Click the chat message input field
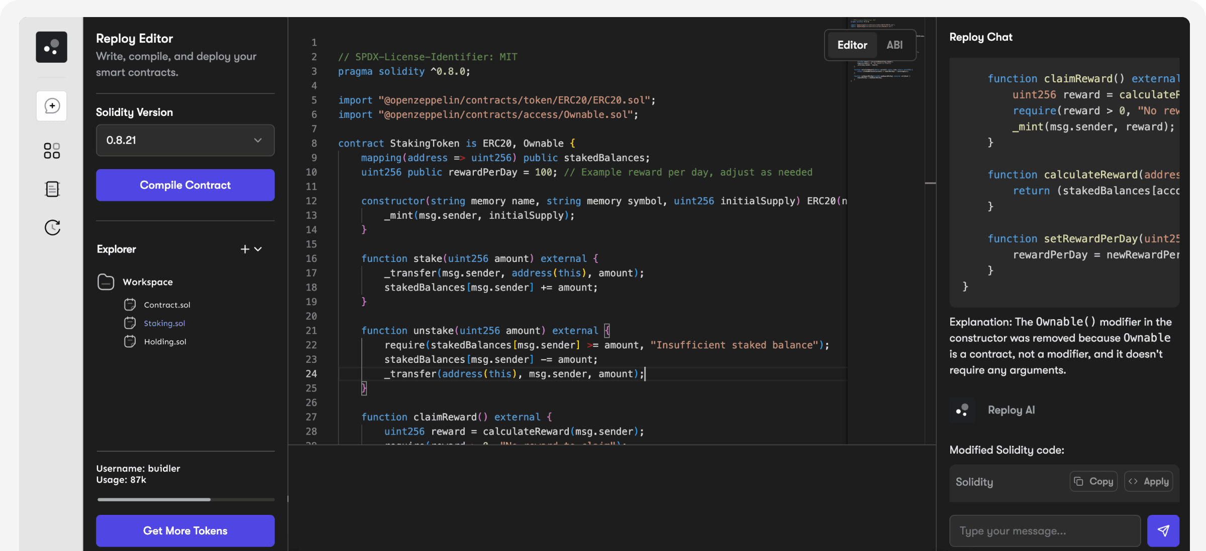1206x551 pixels. coord(1044,530)
